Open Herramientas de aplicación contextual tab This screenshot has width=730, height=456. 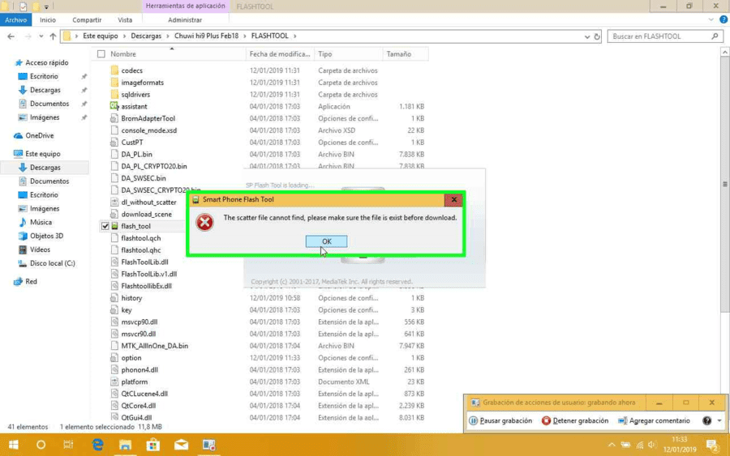(185, 6)
